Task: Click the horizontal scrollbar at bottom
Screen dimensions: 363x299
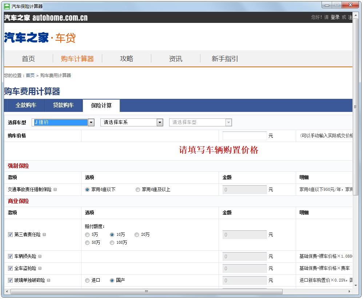Action: pos(146,292)
